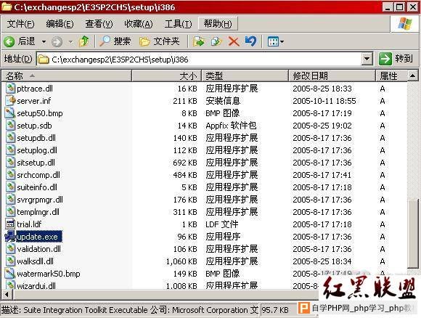Select the srchcomp.dll file icon
The image size is (421, 318).
10,175
